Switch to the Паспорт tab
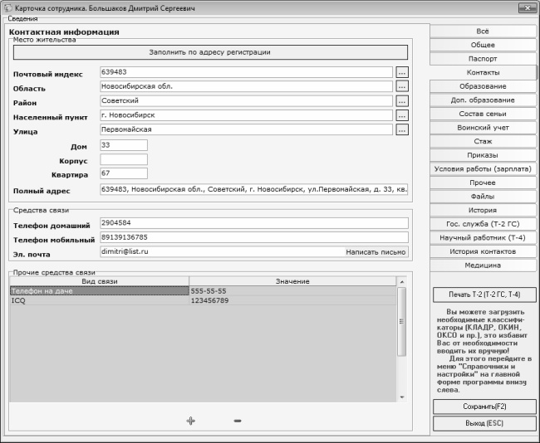This screenshot has height=443, width=540. click(483, 59)
